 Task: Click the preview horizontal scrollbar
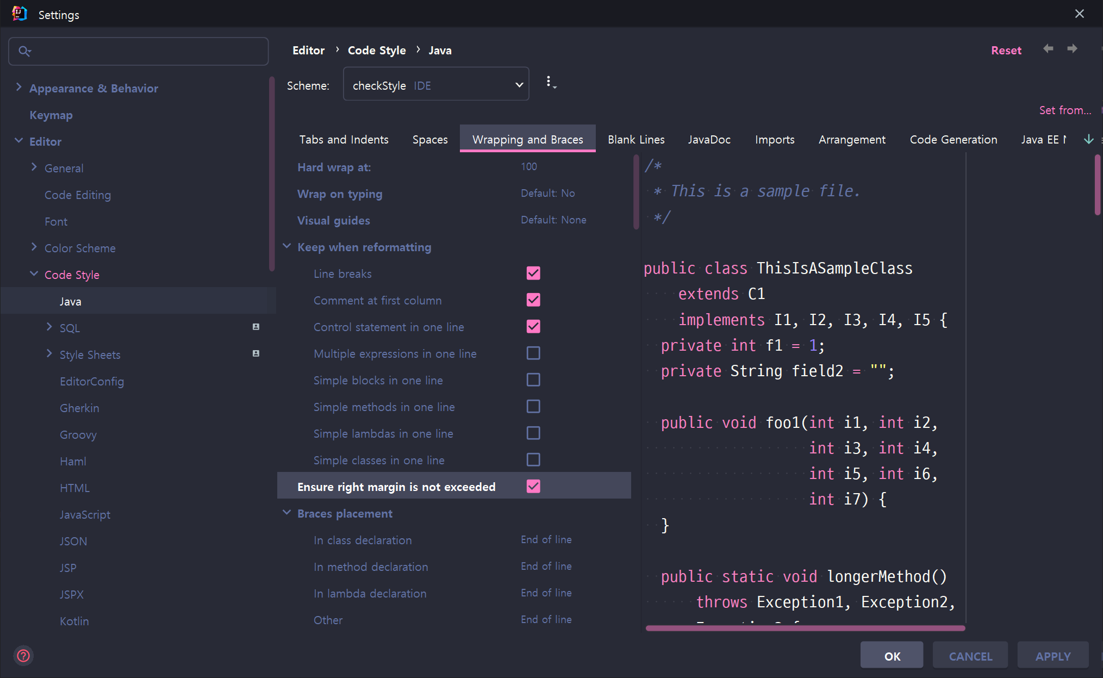805,628
